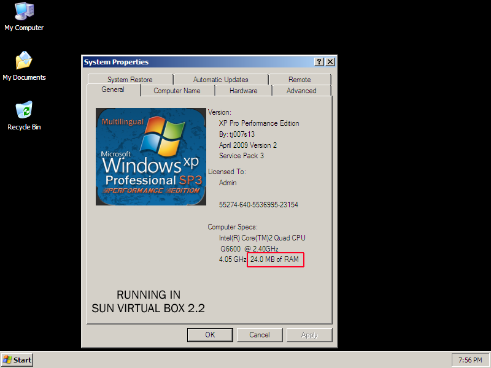Open the My Computer desktop icon
Viewport: 491px width, 368px height.
(24, 17)
